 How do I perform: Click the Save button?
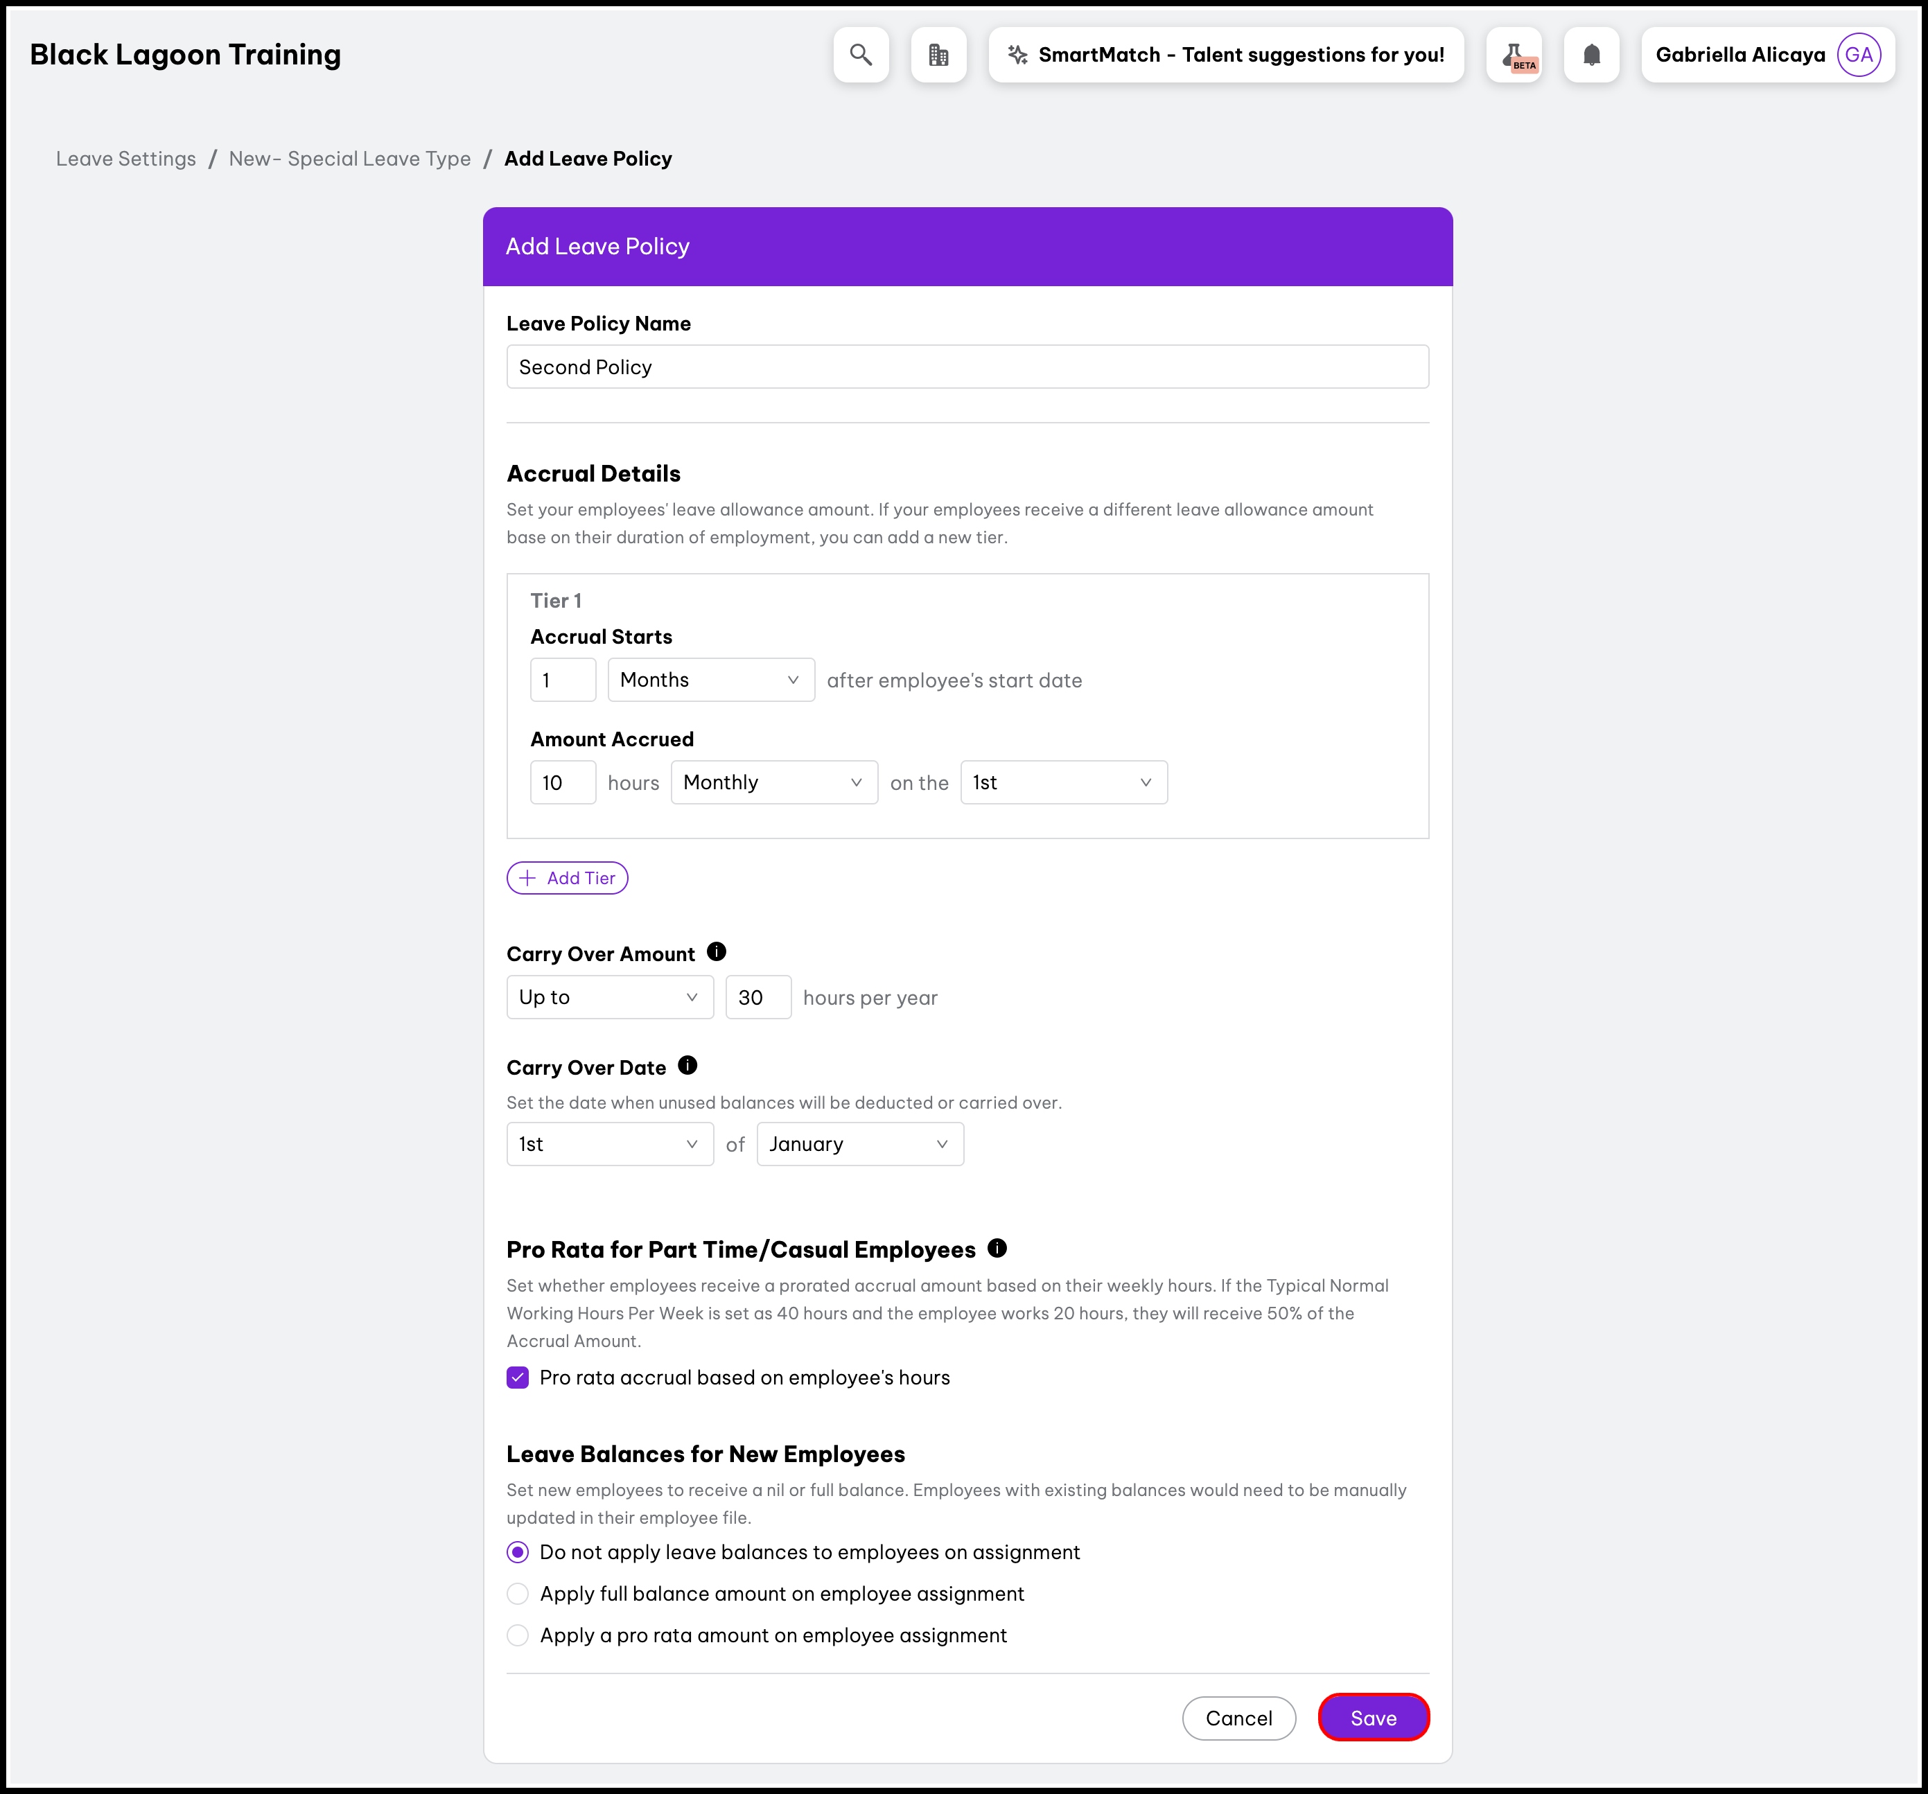tap(1372, 1718)
